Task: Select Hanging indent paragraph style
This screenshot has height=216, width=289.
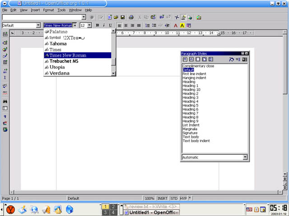Action: pos(194,78)
